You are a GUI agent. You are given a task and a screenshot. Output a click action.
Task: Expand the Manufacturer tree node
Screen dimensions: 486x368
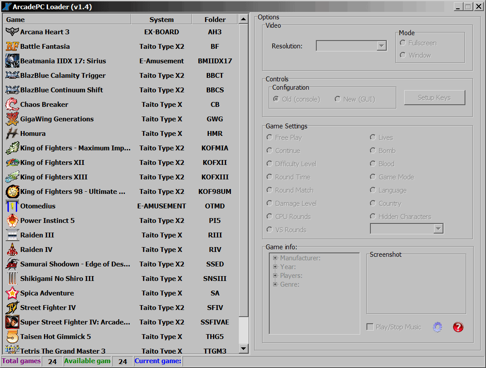point(275,258)
